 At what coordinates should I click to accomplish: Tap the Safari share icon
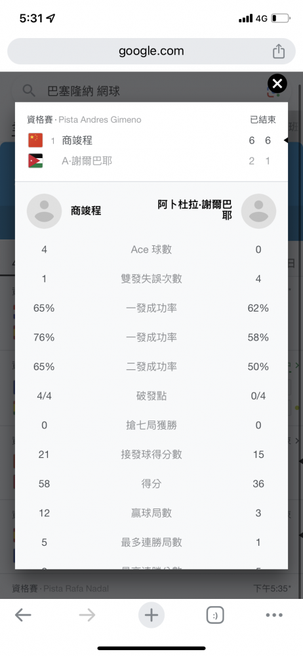[x=279, y=51]
